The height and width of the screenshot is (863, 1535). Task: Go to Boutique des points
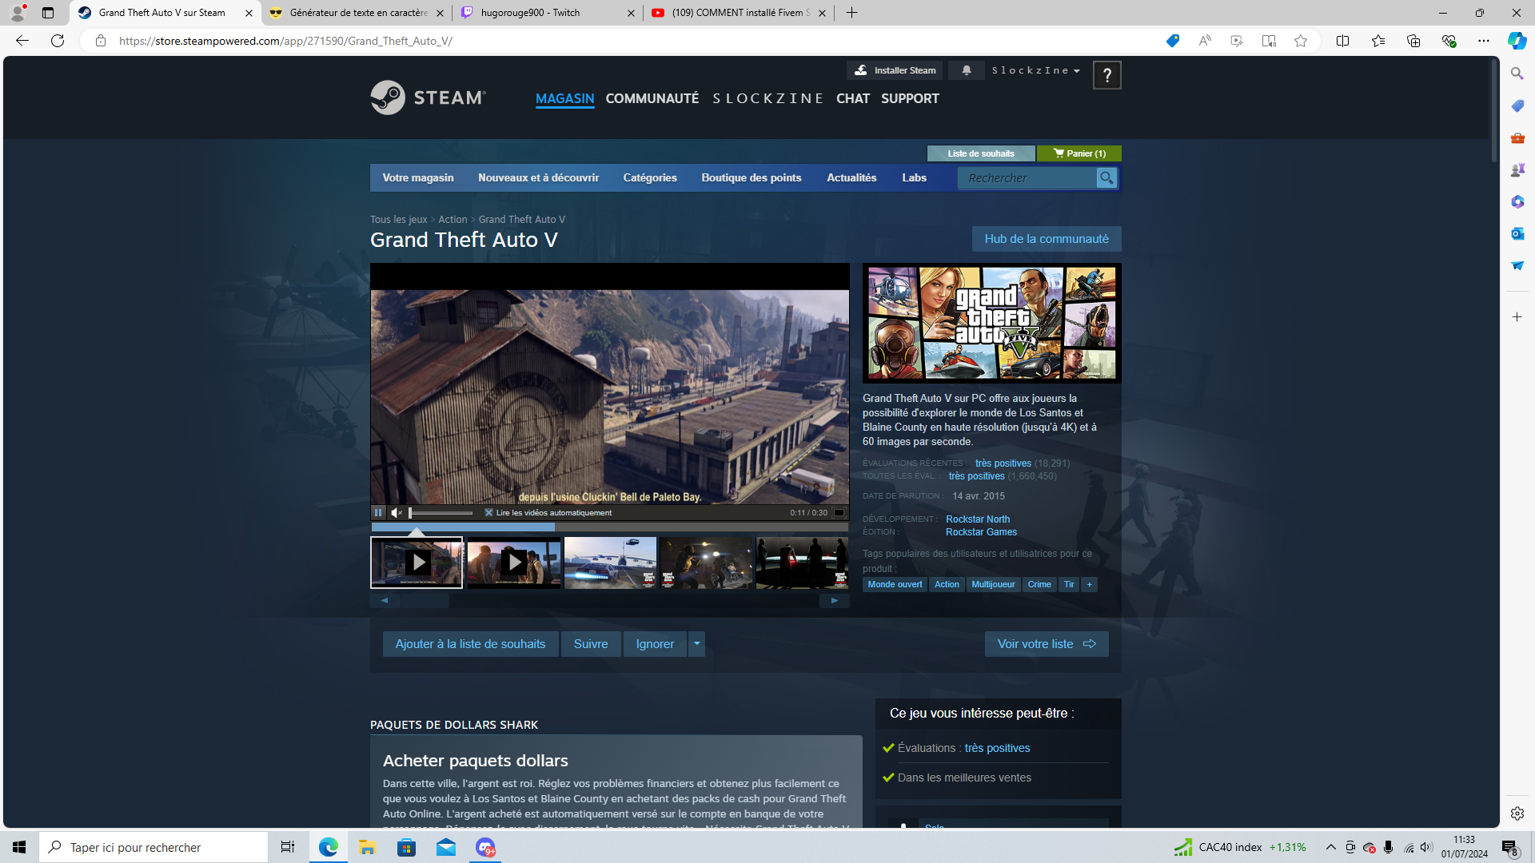click(x=752, y=178)
